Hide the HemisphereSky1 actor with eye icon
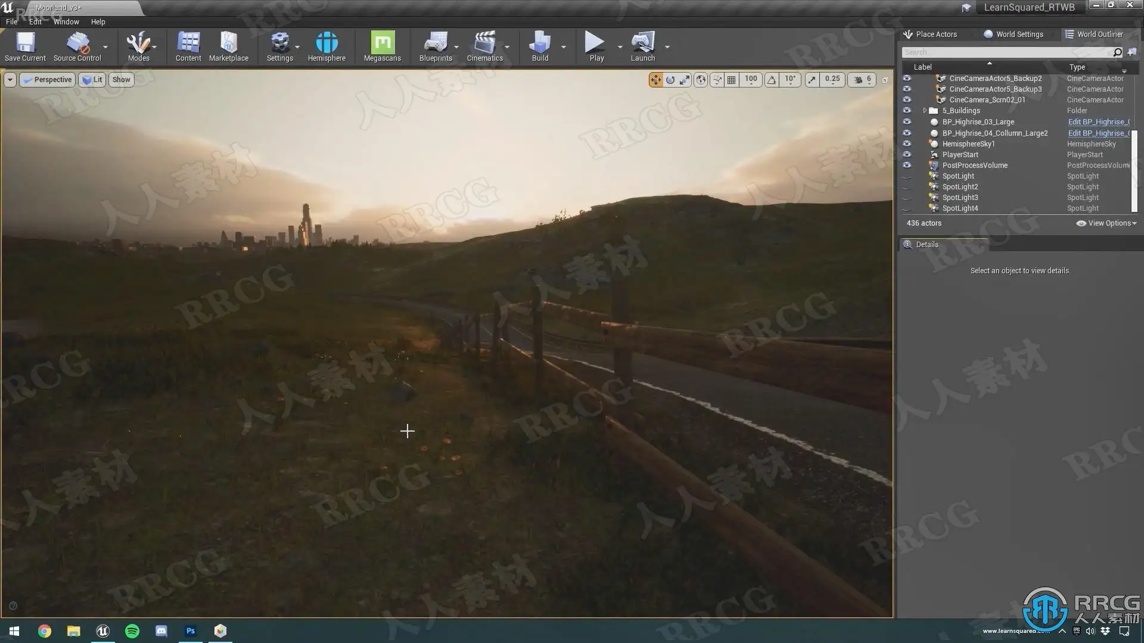 pos(907,143)
